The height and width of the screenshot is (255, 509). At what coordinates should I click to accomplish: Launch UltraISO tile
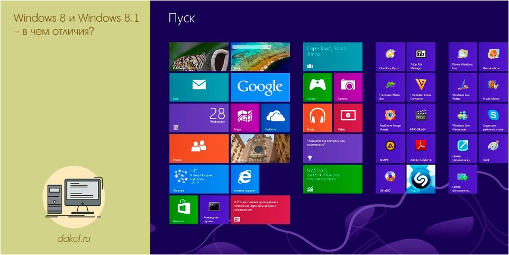(x=390, y=179)
